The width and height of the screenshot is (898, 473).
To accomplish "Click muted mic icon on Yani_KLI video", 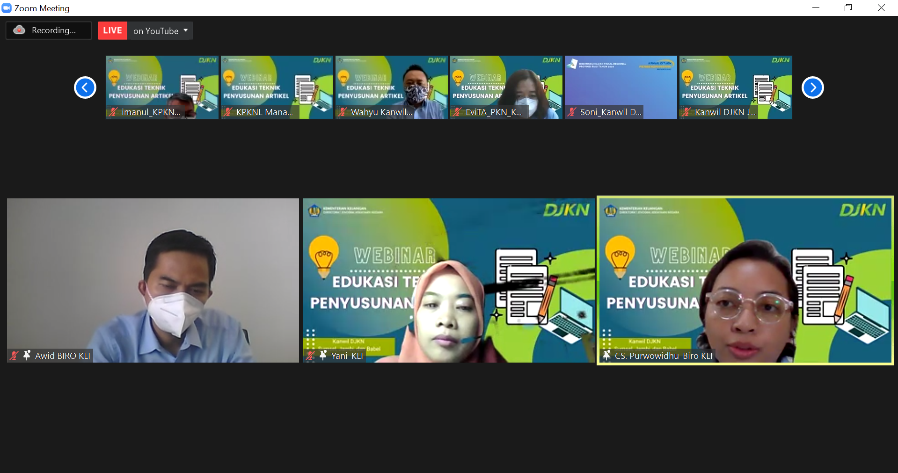I will point(310,356).
